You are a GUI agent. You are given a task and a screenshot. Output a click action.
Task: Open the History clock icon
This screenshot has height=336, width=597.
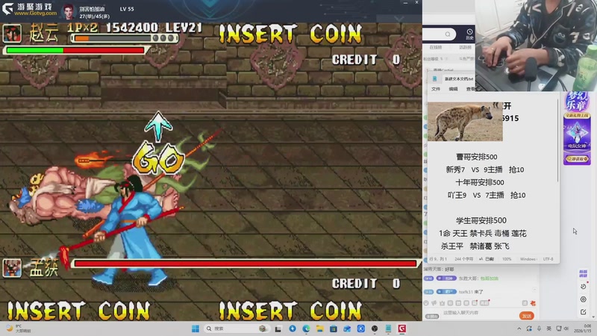pyautogui.click(x=469, y=34)
